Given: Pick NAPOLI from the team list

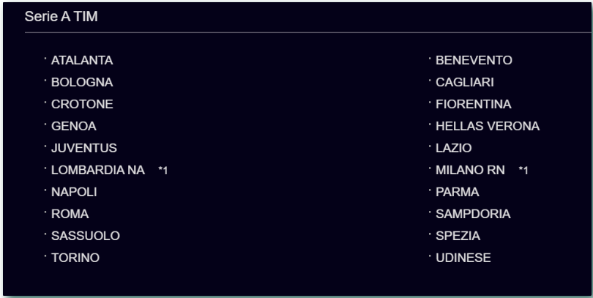Looking at the screenshot, I should 74,192.
